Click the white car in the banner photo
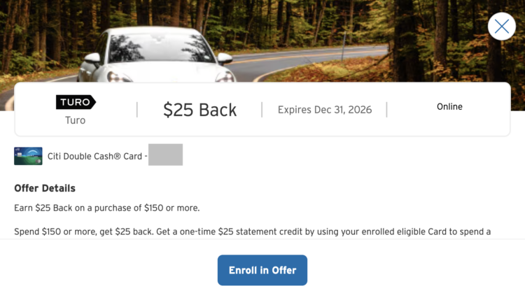 (157, 55)
